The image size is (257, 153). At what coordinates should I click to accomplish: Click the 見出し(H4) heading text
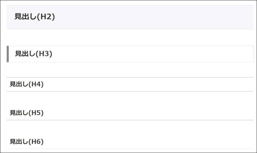tap(27, 84)
